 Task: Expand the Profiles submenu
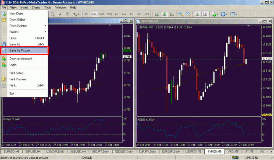24,32
